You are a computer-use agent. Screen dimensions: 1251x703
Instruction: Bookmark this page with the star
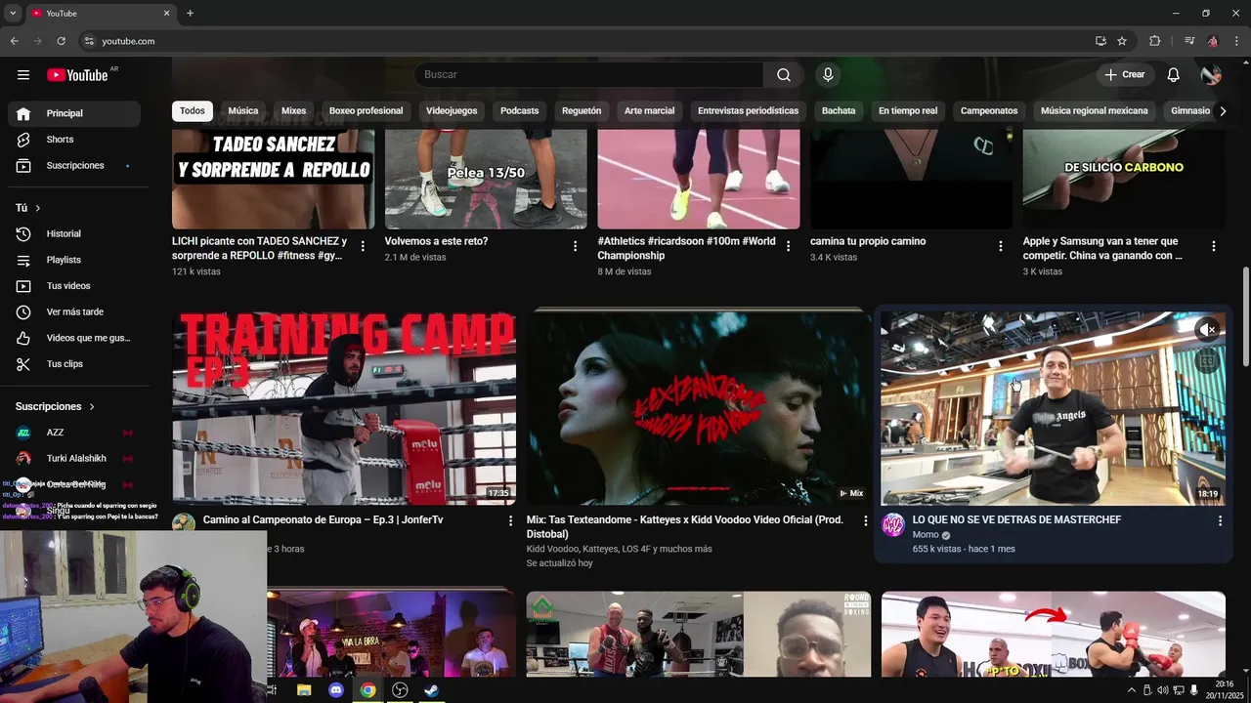pyautogui.click(x=1122, y=41)
